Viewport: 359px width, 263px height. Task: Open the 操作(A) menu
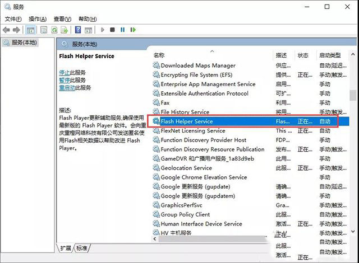[38, 19]
